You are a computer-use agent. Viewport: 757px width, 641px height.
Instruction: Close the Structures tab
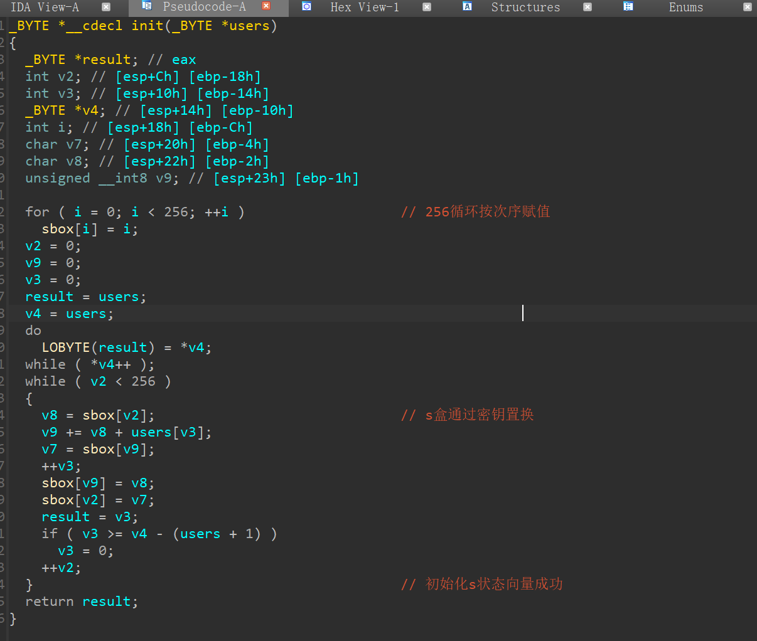pyautogui.click(x=588, y=7)
